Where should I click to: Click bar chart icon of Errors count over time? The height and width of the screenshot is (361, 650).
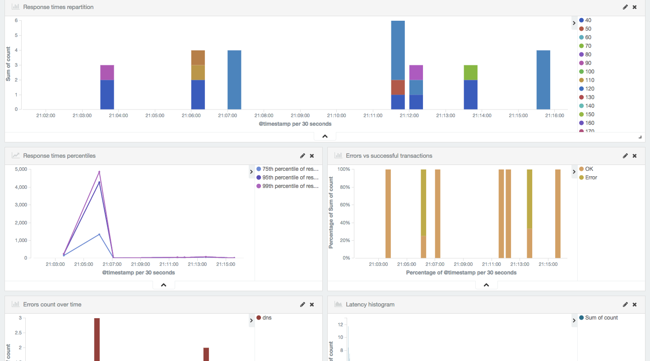[15, 305]
